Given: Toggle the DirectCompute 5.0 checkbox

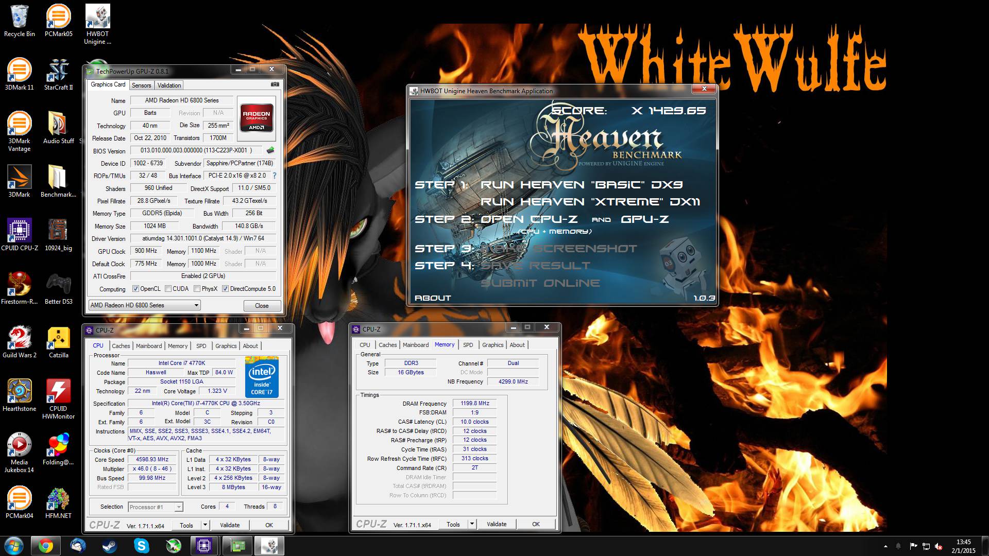Looking at the screenshot, I should click(x=225, y=289).
